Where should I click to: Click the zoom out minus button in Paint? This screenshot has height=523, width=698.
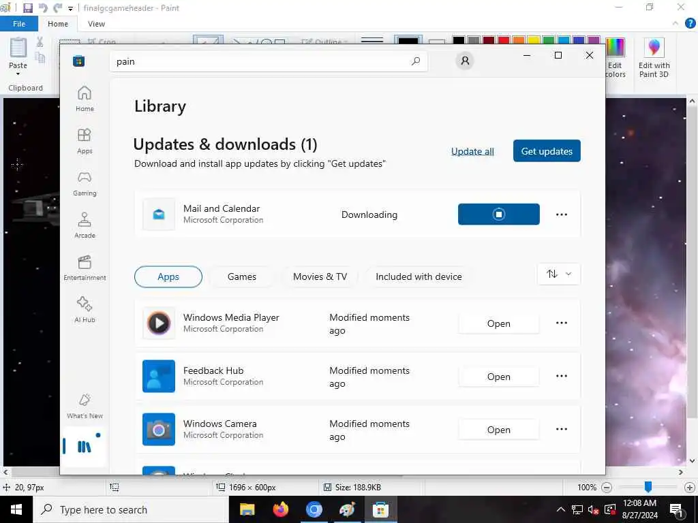[x=606, y=488]
